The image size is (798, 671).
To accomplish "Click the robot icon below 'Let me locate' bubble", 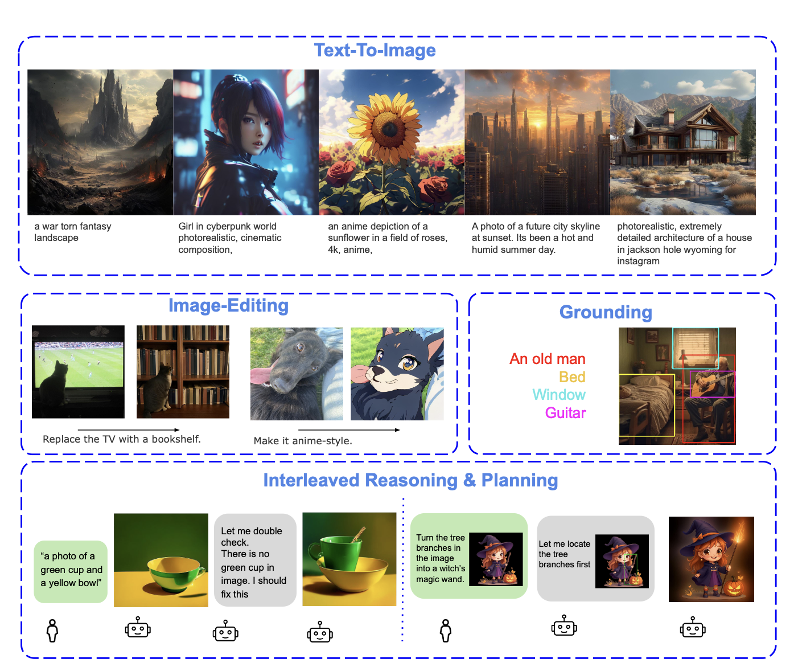I will coord(564,625).
